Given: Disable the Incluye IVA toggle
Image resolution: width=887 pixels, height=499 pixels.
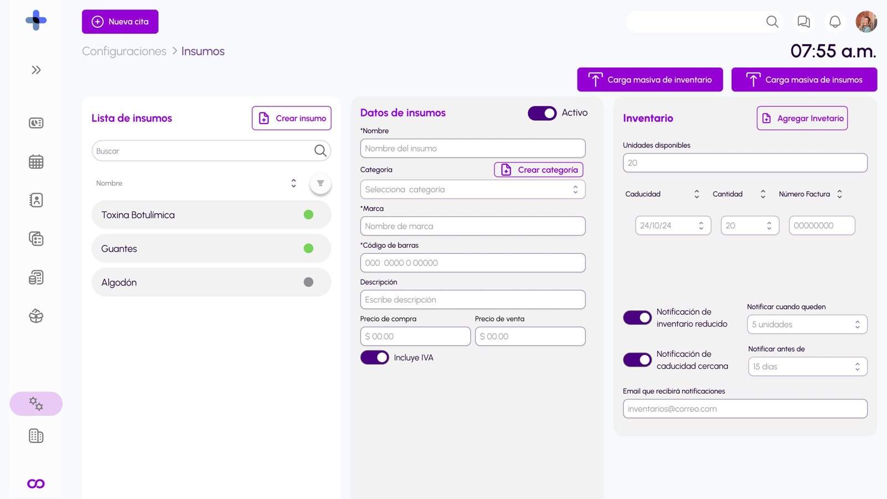Looking at the screenshot, I should click(x=375, y=357).
